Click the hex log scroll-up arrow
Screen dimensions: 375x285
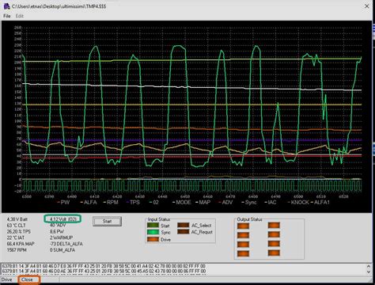369,266
